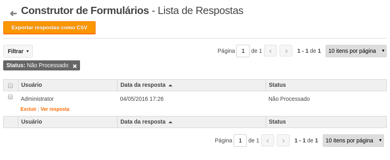Click sort arrow on bottom Data da resposta header
390x160 pixels.
(x=170, y=122)
